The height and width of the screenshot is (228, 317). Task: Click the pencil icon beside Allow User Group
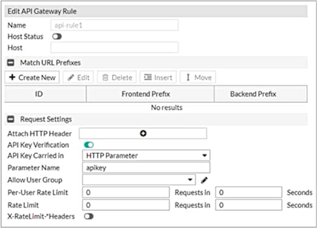(204, 180)
